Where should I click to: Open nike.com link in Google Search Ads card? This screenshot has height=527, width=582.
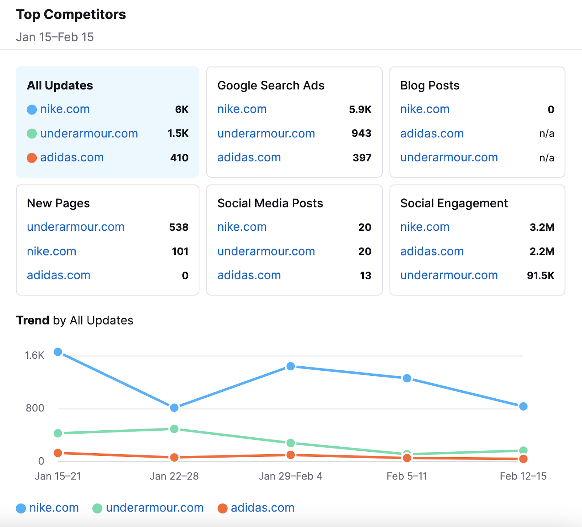coord(242,109)
